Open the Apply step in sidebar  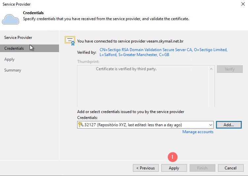[x=10, y=59]
